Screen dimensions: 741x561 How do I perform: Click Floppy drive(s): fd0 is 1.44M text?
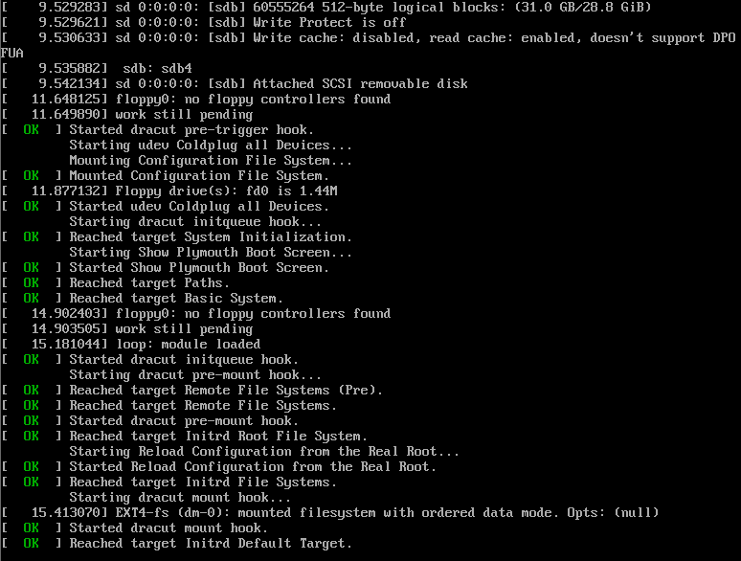[226, 191]
